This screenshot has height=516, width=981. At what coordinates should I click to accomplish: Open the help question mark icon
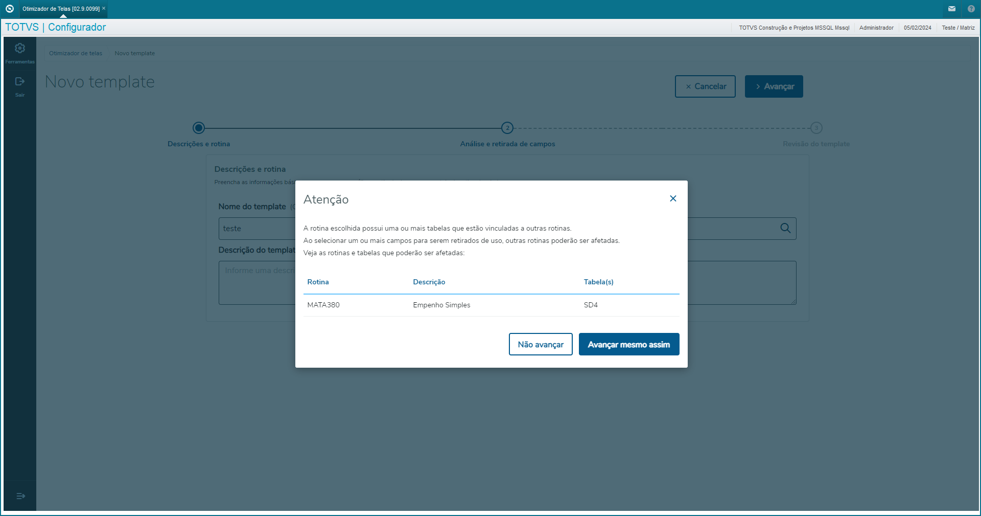971,9
